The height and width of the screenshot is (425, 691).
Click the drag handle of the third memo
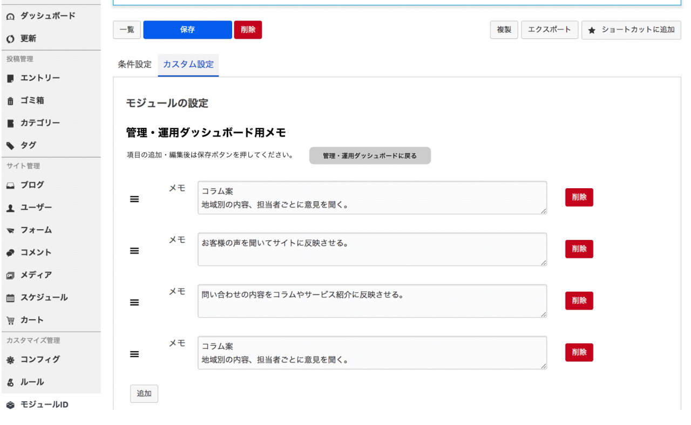pos(134,303)
